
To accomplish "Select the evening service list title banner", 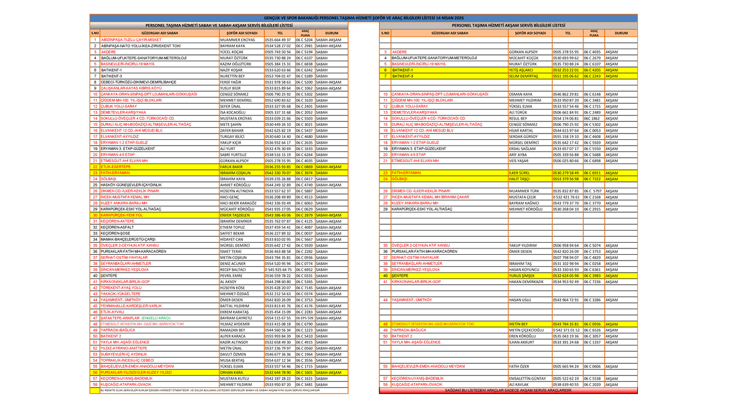I will click(x=508, y=25).
